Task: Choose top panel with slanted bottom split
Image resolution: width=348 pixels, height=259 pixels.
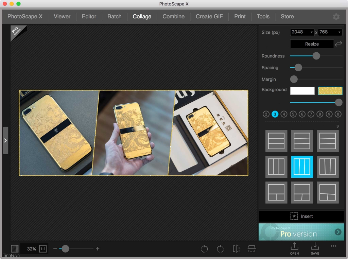Action: tap(302, 192)
